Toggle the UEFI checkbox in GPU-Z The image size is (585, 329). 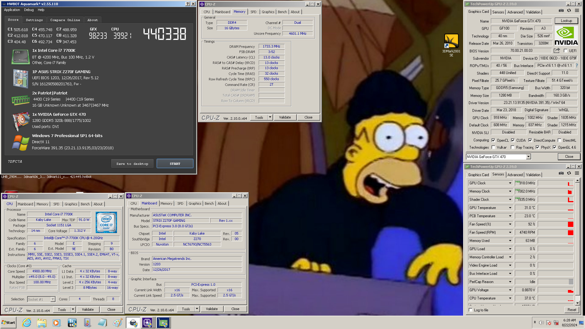pos(566,51)
